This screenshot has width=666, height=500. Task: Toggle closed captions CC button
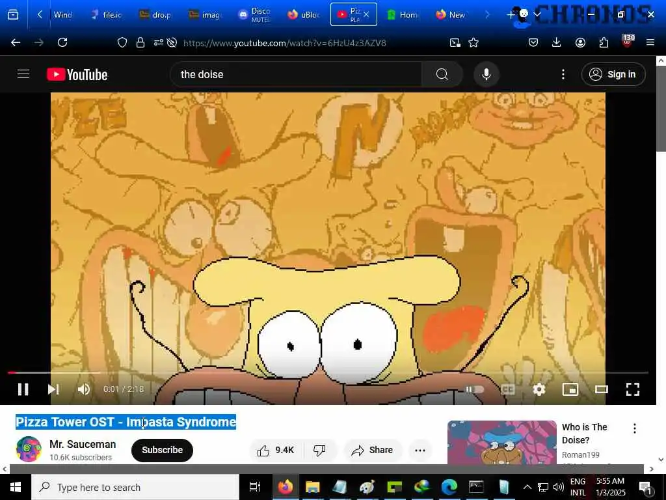tap(507, 389)
